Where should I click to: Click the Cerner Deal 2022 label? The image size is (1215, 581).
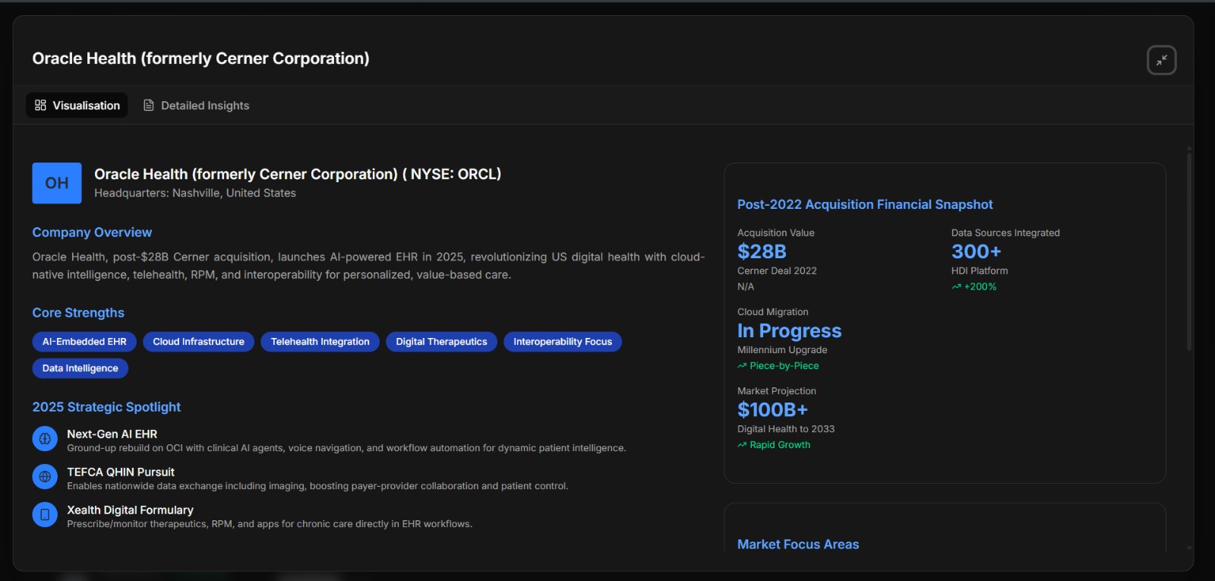pyautogui.click(x=777, y=271)
